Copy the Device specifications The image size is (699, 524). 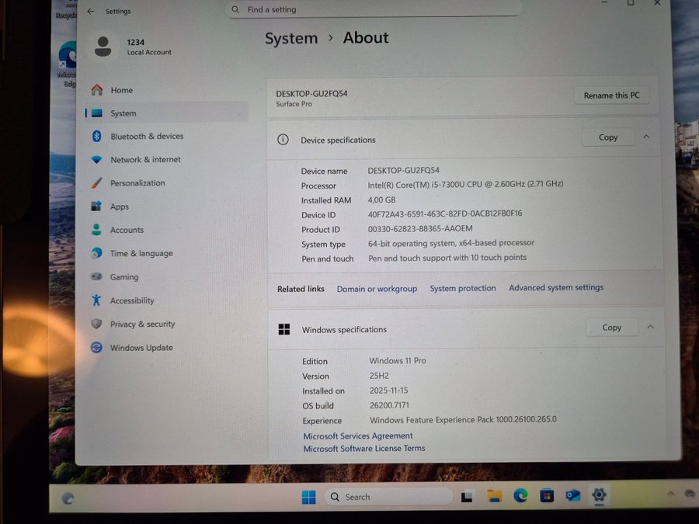pyautogui.click(x=608, y=137)
